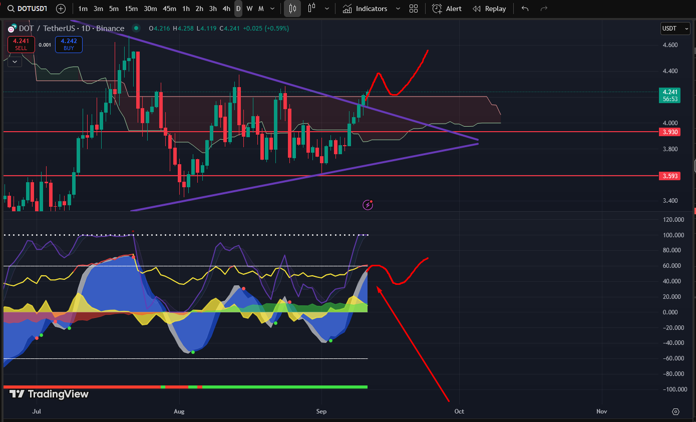
Task: Select the candlestick chart style icon
Action: [293, 9]
